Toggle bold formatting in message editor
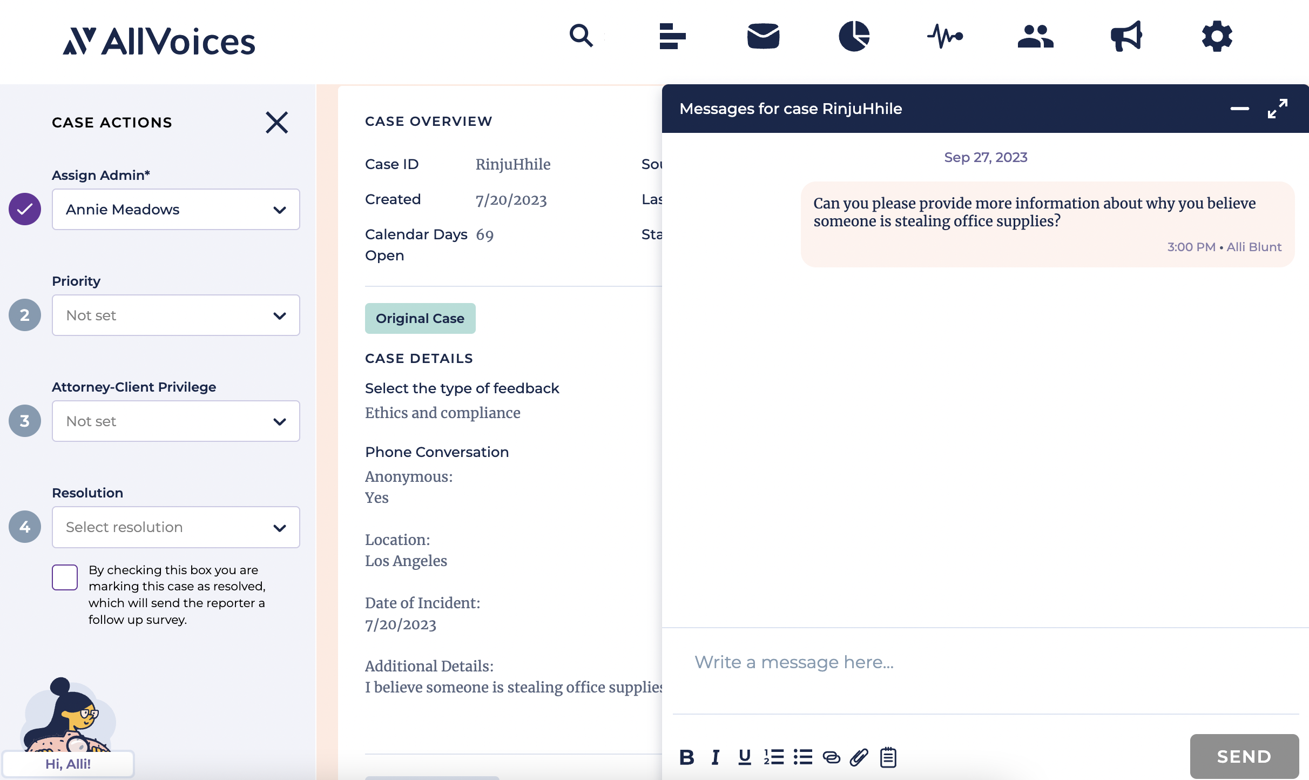 pos(686,757)
